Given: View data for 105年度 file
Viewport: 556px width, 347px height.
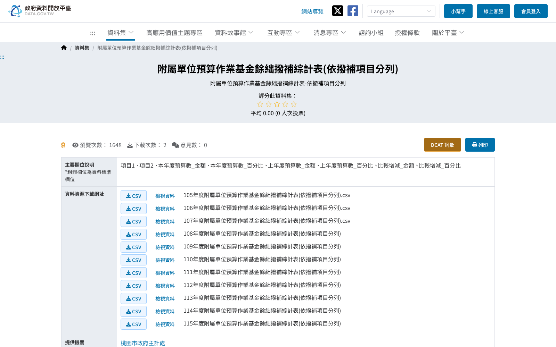Looking at the screenshot, I should pos(165,196).
